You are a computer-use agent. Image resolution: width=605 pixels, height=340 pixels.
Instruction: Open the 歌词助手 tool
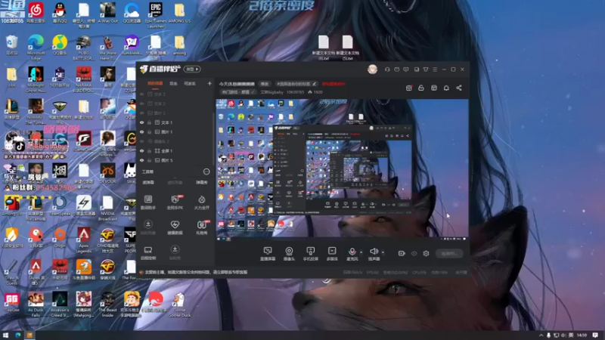pos(148,202)
